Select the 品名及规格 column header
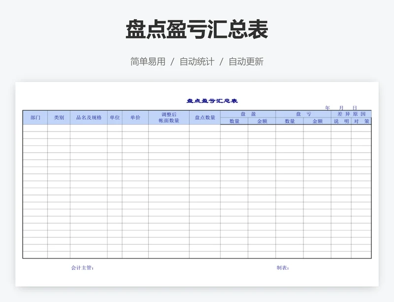 (89, 117)
